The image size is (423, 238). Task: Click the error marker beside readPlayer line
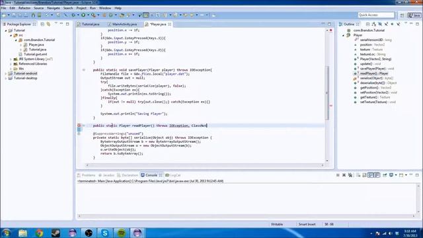pyautogui.click(x=79, y=126)
